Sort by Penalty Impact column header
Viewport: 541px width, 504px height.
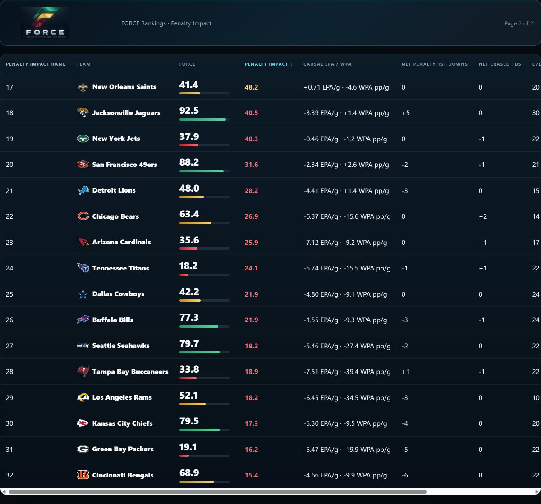point(268,64)
